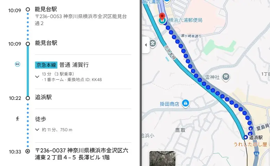
Task: Click the KK Keikyu line badge
Action: pos(17,64)
